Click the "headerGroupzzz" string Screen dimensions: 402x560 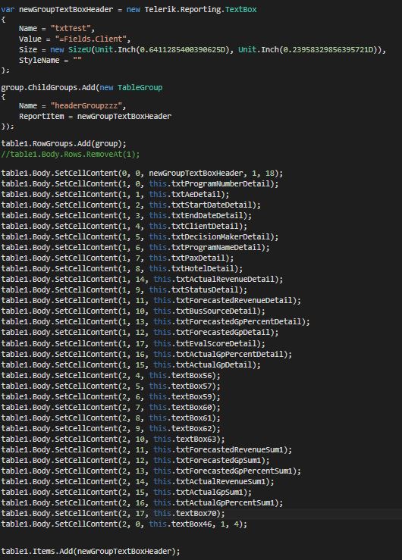click(86, 106)
